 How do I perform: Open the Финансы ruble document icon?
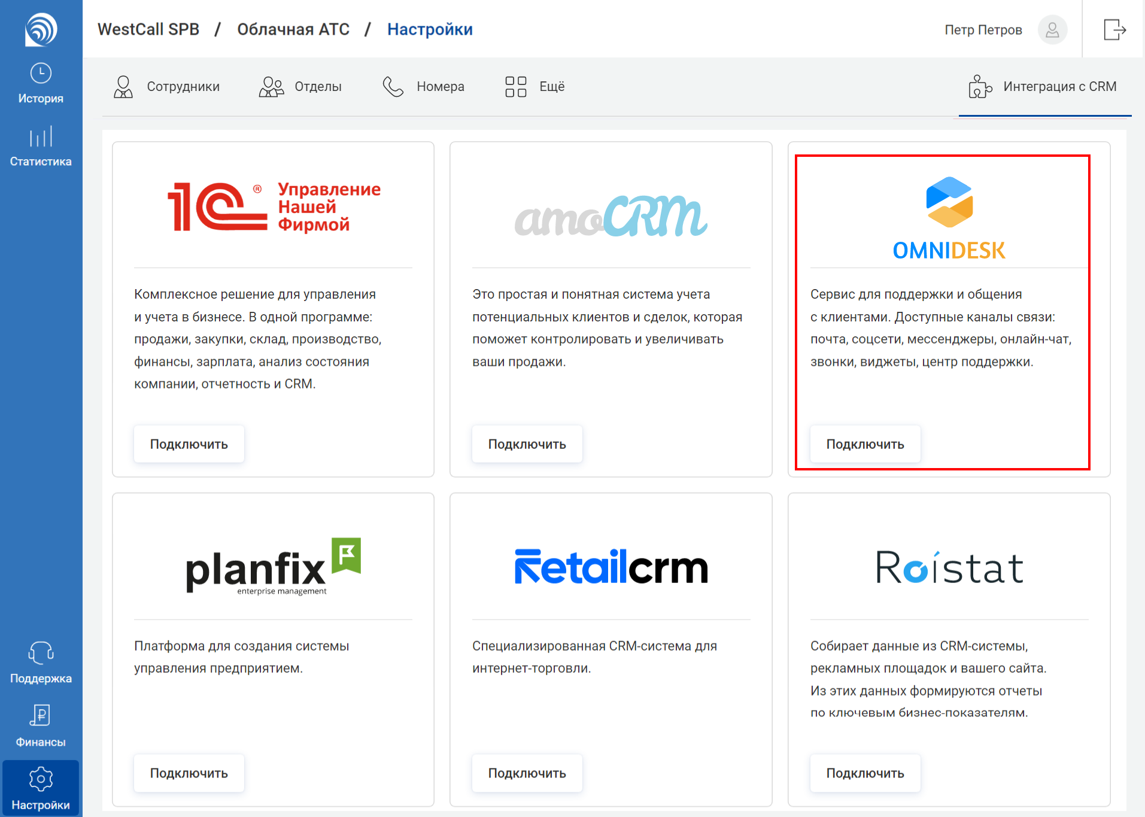[x=41, y=715]
